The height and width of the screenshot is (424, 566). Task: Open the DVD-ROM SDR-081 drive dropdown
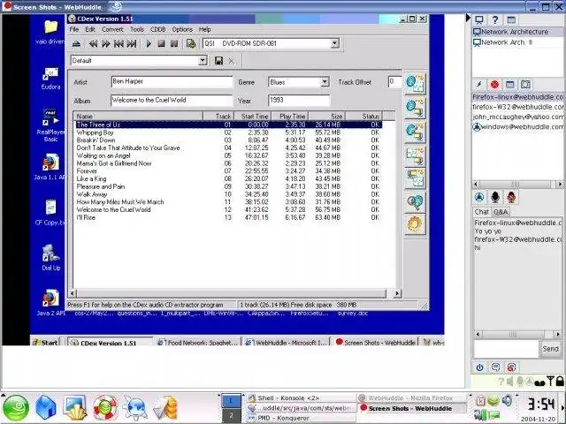coord(335,43)
